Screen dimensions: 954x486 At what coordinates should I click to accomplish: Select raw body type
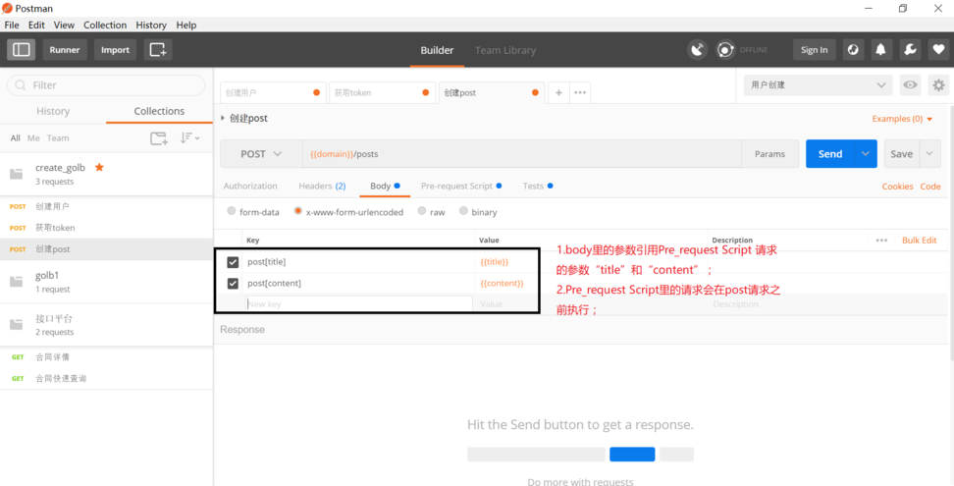422,211
